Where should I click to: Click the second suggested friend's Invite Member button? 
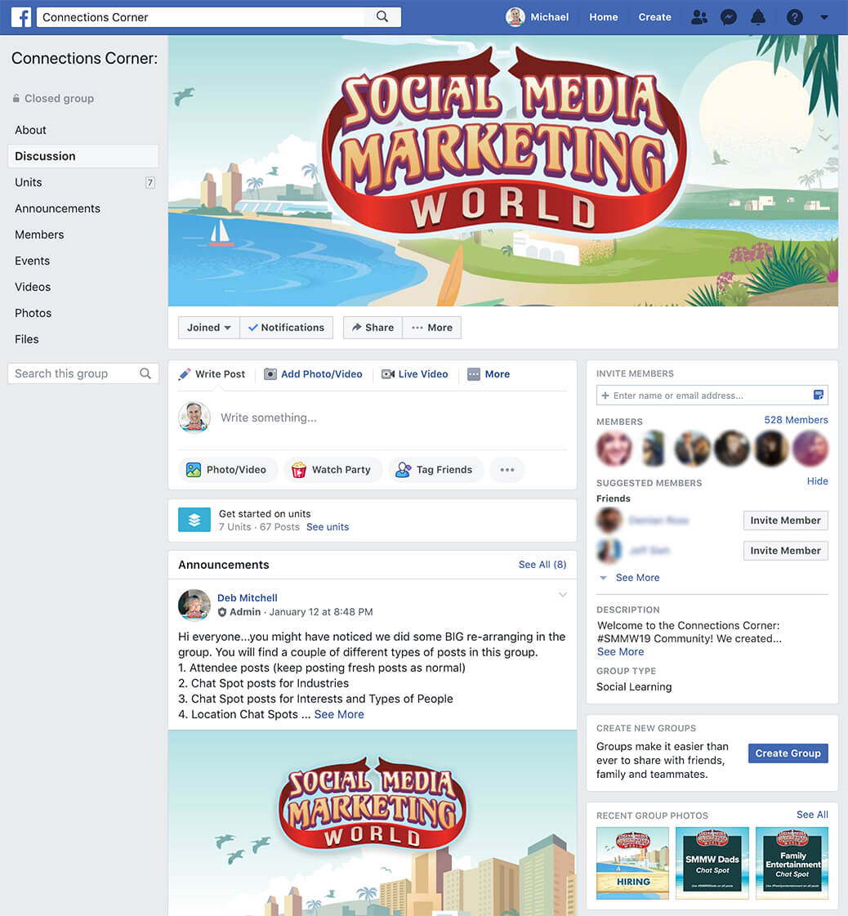786,551
